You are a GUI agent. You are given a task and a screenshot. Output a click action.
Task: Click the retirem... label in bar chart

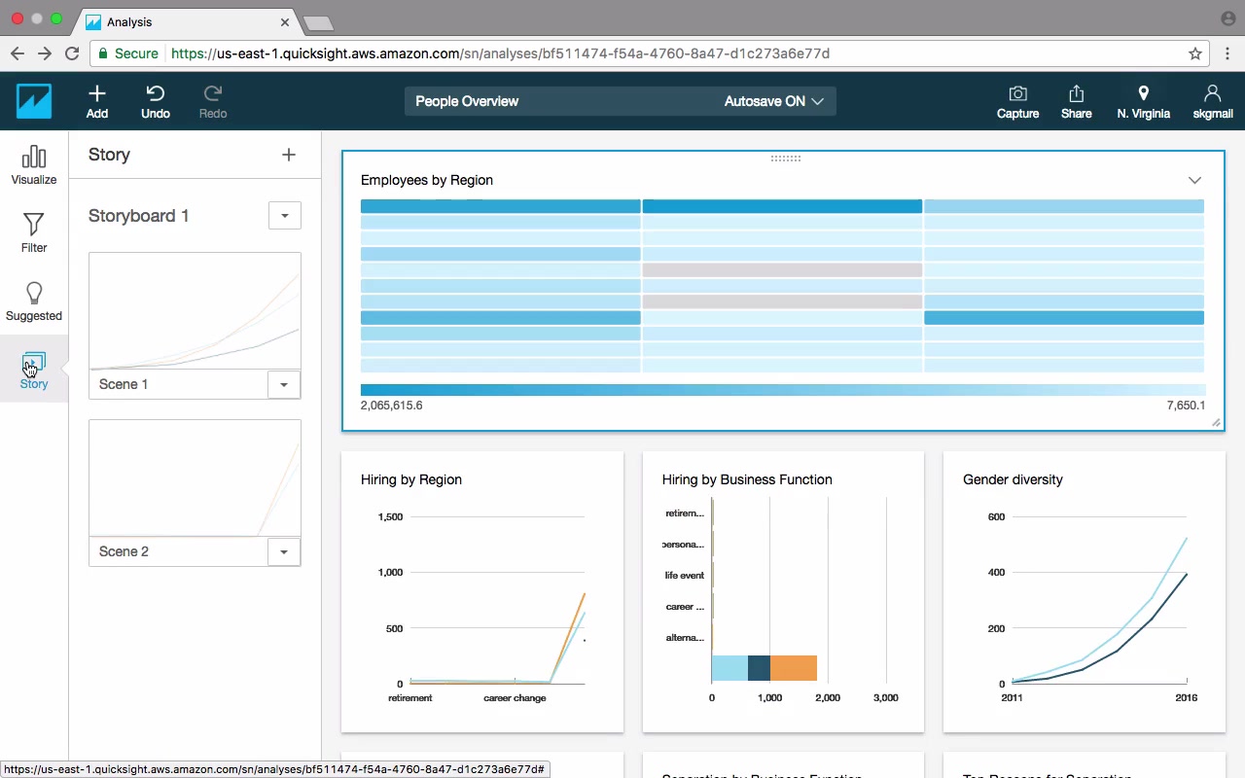685,513
